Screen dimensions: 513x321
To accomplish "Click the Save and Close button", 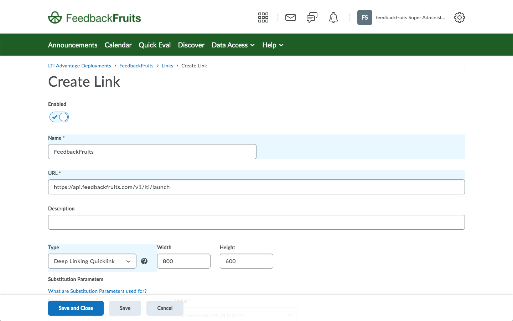I will pyautogui.click(x=76, y=308).
